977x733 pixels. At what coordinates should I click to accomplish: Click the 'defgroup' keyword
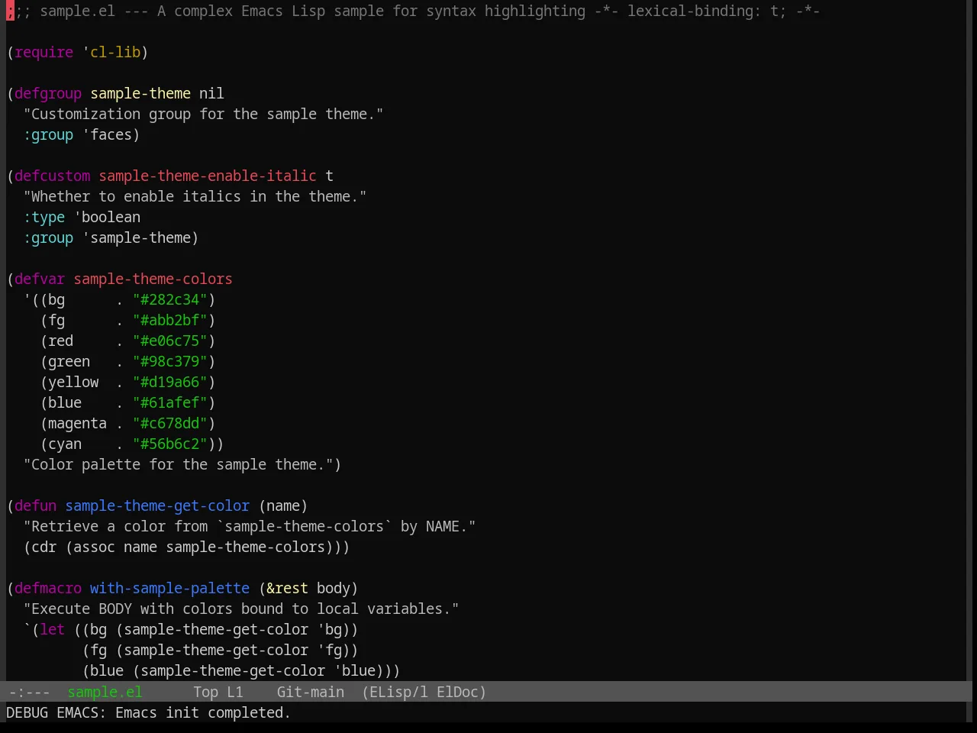pyautogui.click(x=48, y=93)
